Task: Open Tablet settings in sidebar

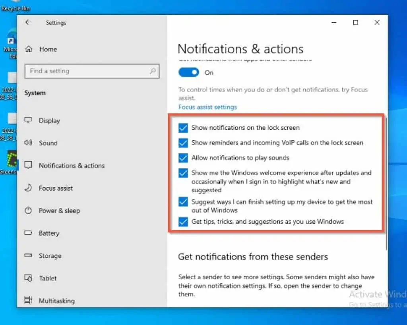Action: pos(47,278)
